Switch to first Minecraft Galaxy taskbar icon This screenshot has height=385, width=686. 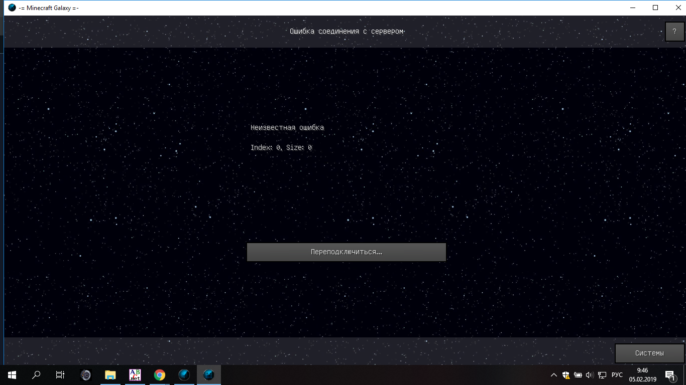184,374
